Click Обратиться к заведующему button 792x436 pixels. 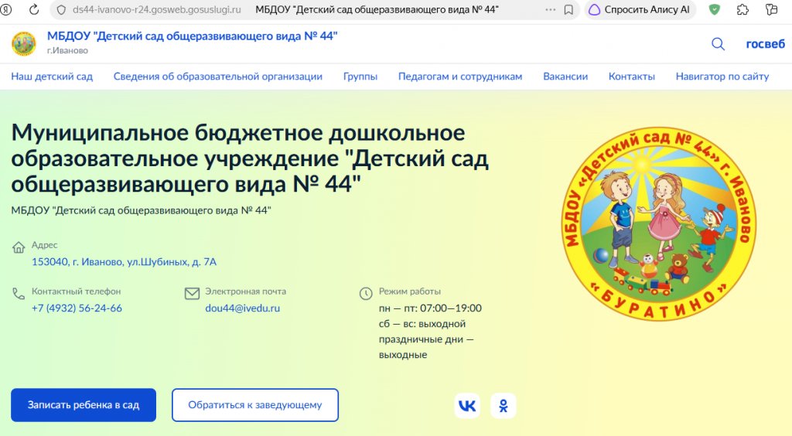255,405
